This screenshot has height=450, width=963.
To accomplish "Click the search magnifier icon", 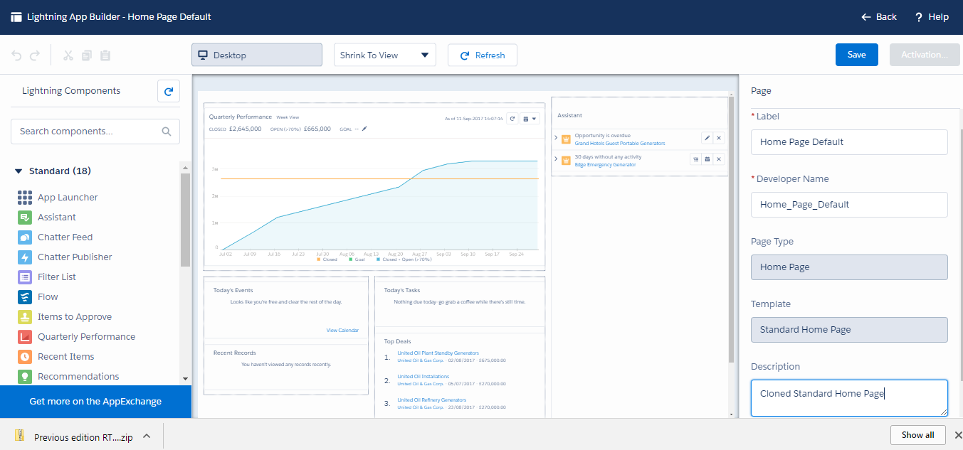I will tap(167, 132).
